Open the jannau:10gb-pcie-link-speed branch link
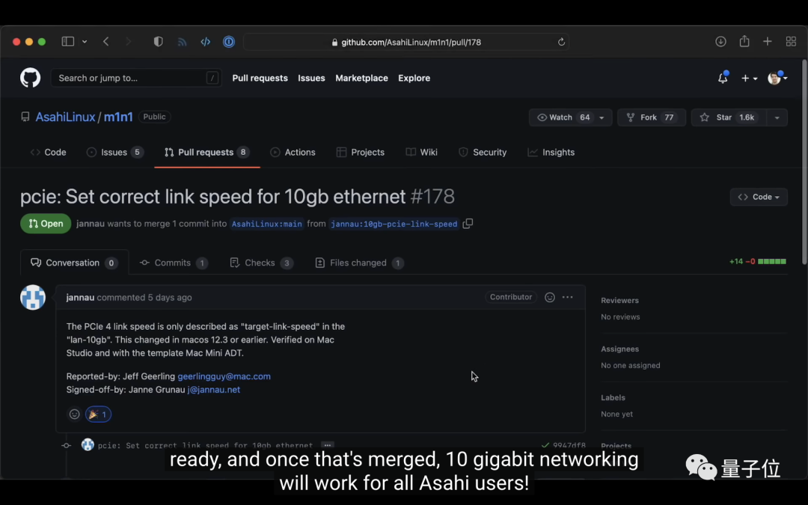 [394, 224]
